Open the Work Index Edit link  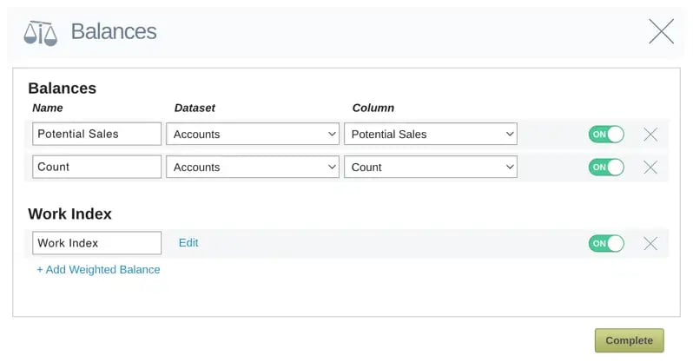tap(188, 243)
